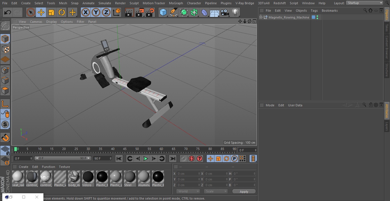Viewport: 390px width, 201px height.
Task: Render to Picture Viewer
Action: [x=140, y=13]
